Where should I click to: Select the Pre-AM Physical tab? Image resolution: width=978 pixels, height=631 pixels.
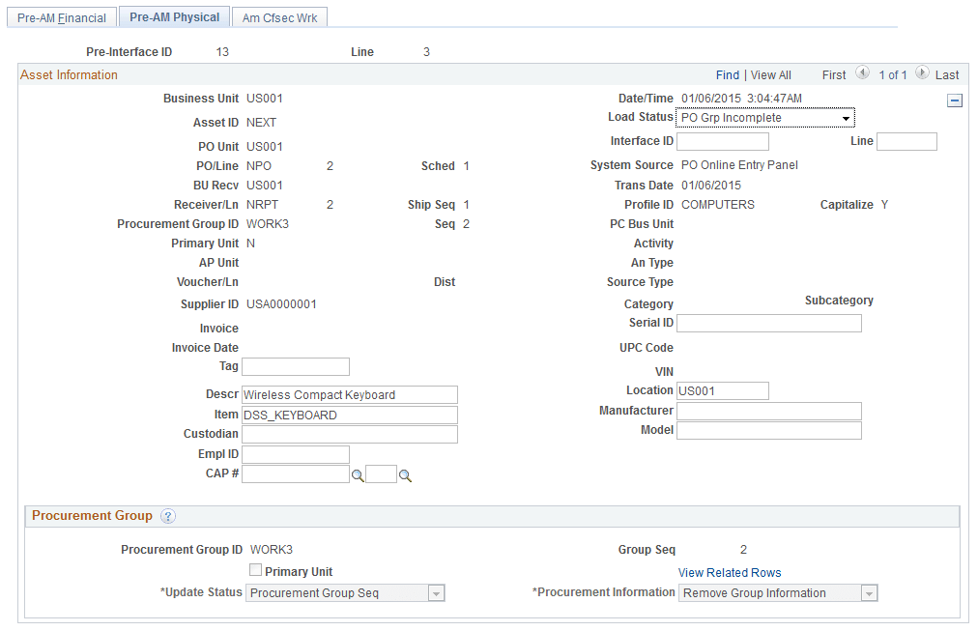(175, 17)
